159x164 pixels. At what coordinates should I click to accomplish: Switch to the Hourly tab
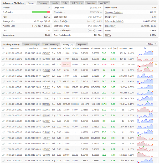(x=55, y=3)
